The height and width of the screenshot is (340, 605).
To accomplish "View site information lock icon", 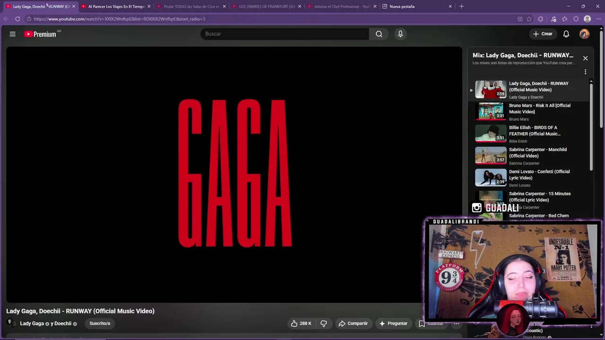I will coord(28,19).
